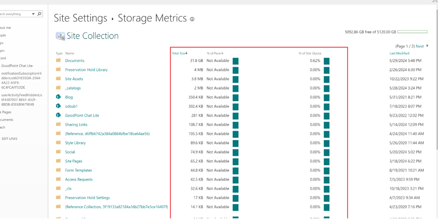Open GoodPoint Chat Lite in left navigation
Image resolution: width=438 pixels, height=219 pixels.
coord(17,66)
